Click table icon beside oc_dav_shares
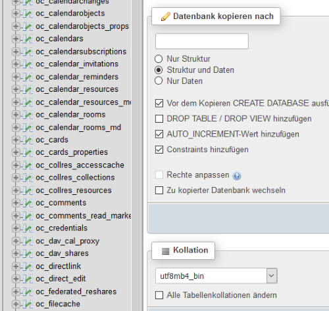The height and width of the screenshot is (311, 329). pyautogui.click(x=28, y=253)
